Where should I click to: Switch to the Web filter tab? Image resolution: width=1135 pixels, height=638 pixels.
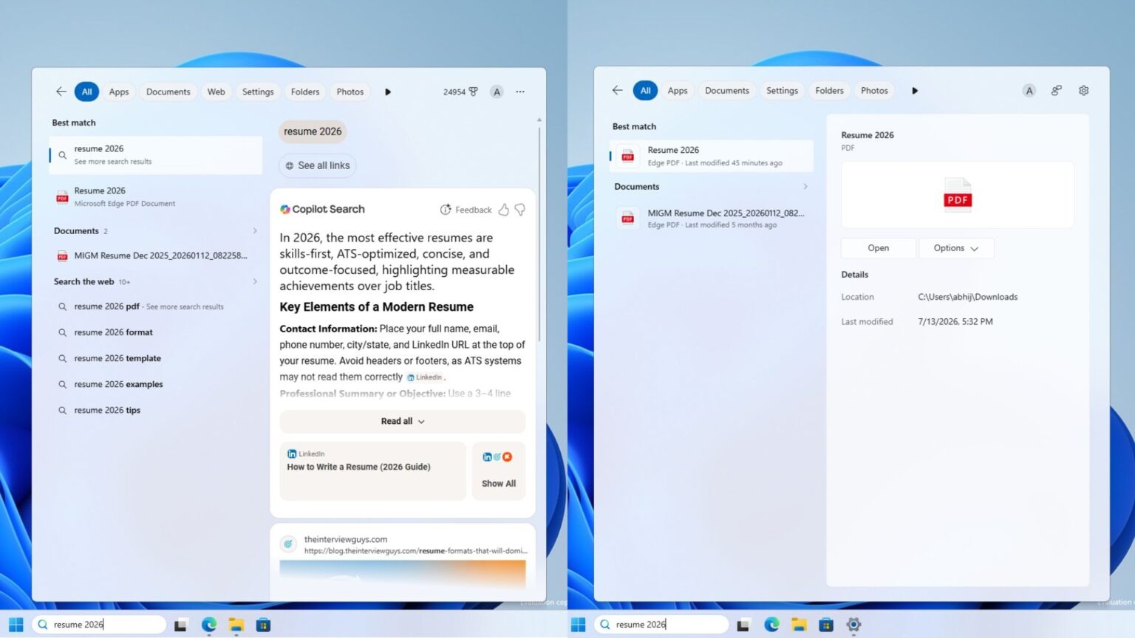click(216, 92)
